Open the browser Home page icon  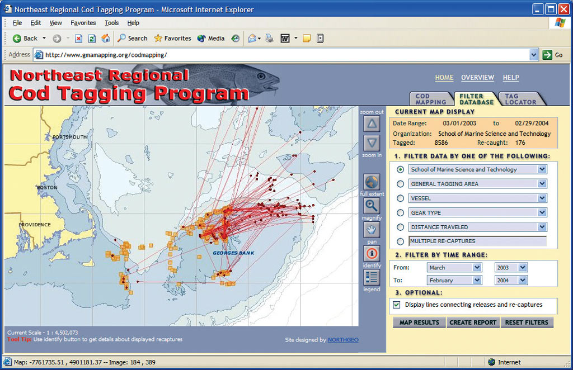pyautogui.click(x=106, y=39)
